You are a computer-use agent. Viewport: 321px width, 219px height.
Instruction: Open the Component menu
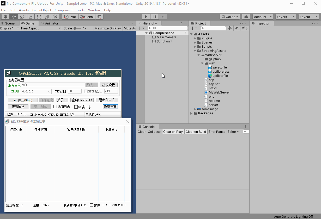point(64,10)
